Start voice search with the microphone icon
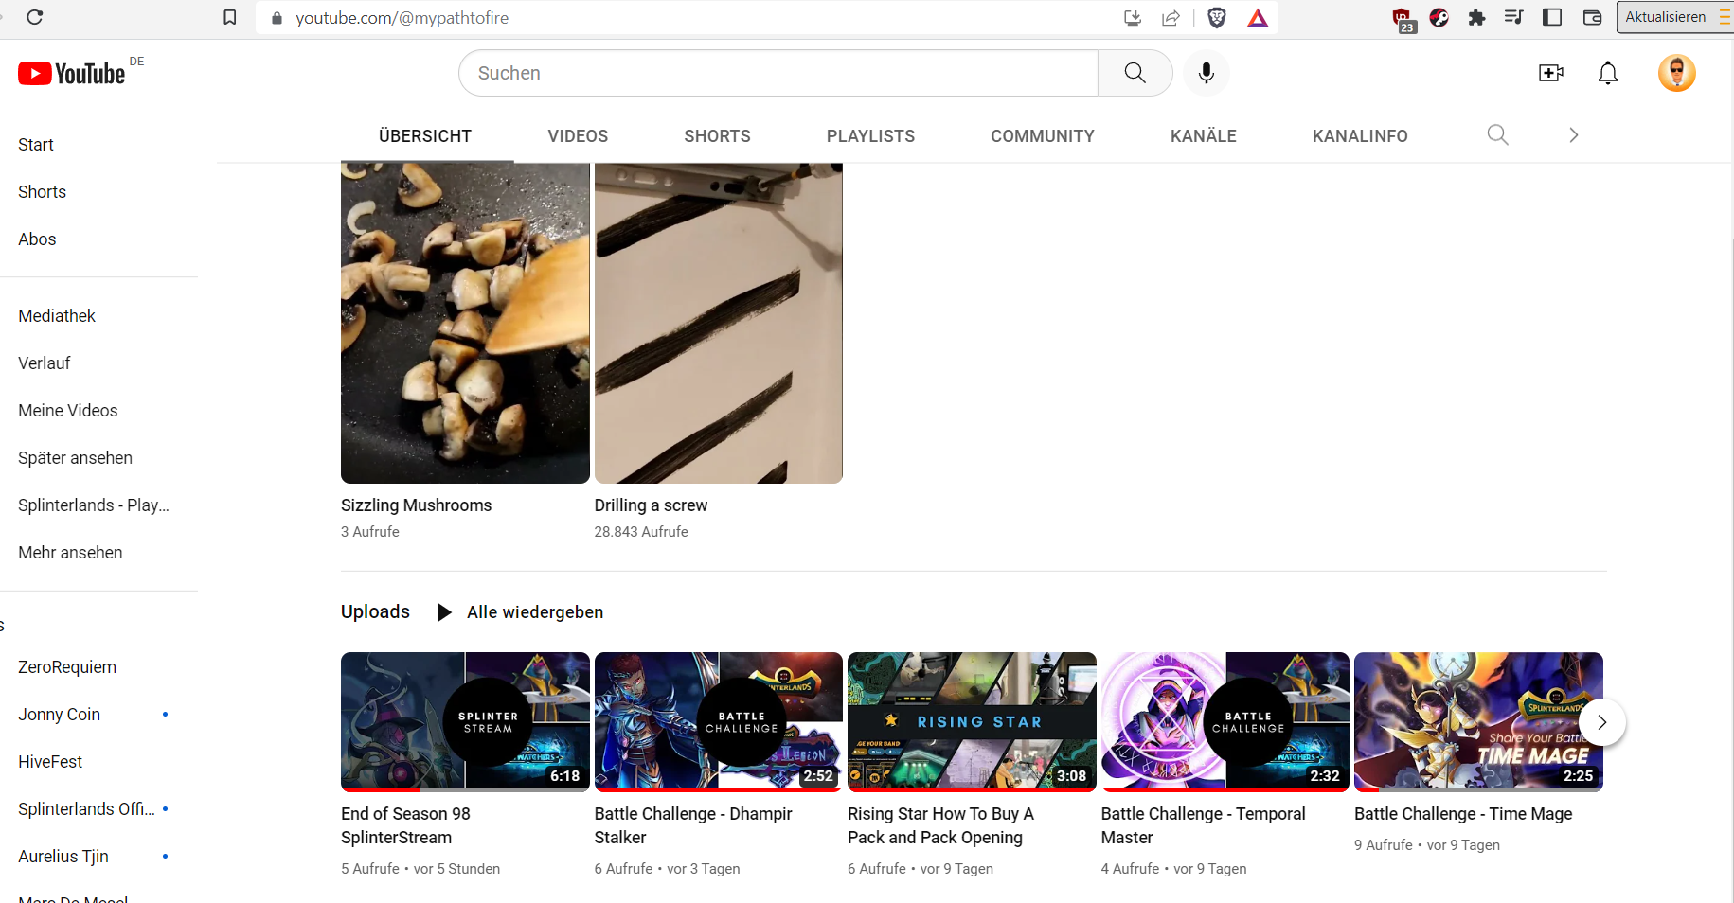This screenshot has height=903, width=1734. [x=1207, y=73]
